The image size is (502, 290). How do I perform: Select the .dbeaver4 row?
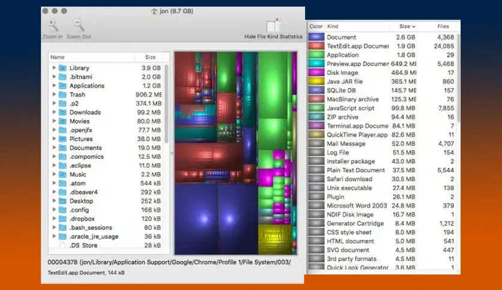(107, 192)
